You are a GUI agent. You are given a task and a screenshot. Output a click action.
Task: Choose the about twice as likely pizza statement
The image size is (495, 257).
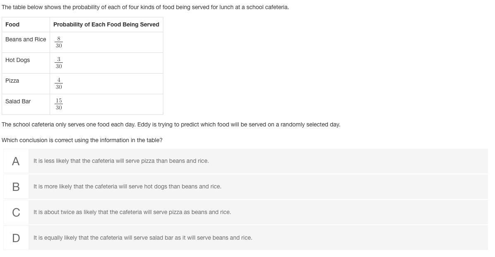(132, 212)
